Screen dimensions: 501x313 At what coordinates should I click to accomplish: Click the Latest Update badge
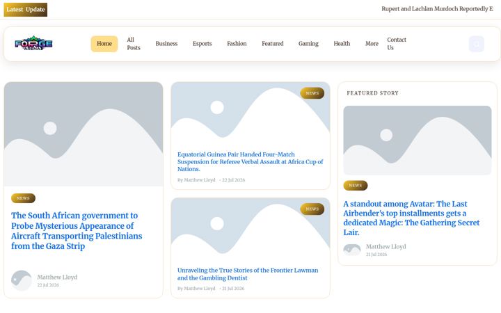(26, 10)
